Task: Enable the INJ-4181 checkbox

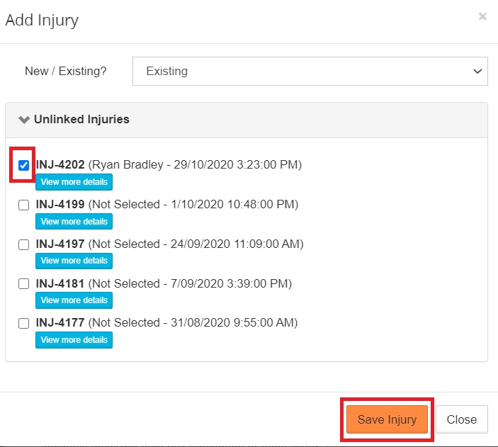Action: pos(23,284)
